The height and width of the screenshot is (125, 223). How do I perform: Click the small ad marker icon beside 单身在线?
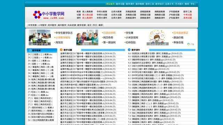188,44
